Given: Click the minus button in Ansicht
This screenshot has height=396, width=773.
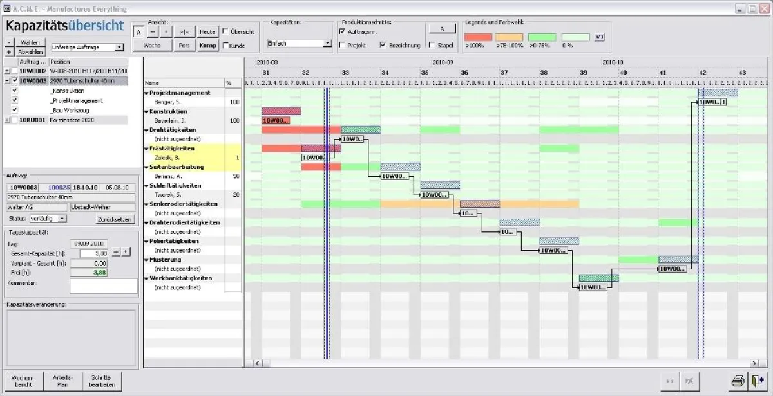Looking at the screenshot, I should (152, 32).
